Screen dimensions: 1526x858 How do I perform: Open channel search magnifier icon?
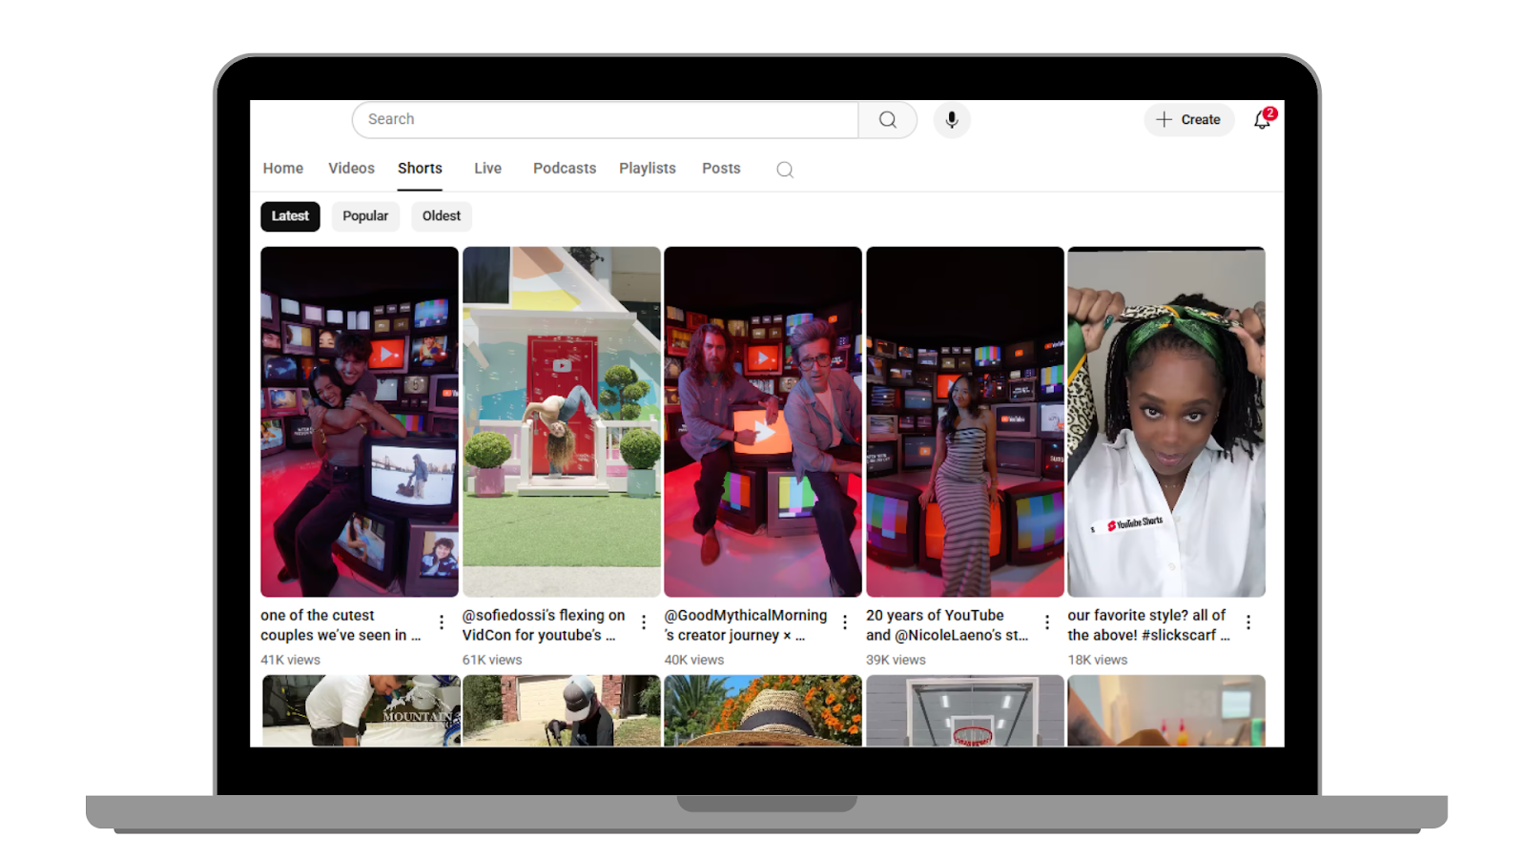(x=785, y=170)
